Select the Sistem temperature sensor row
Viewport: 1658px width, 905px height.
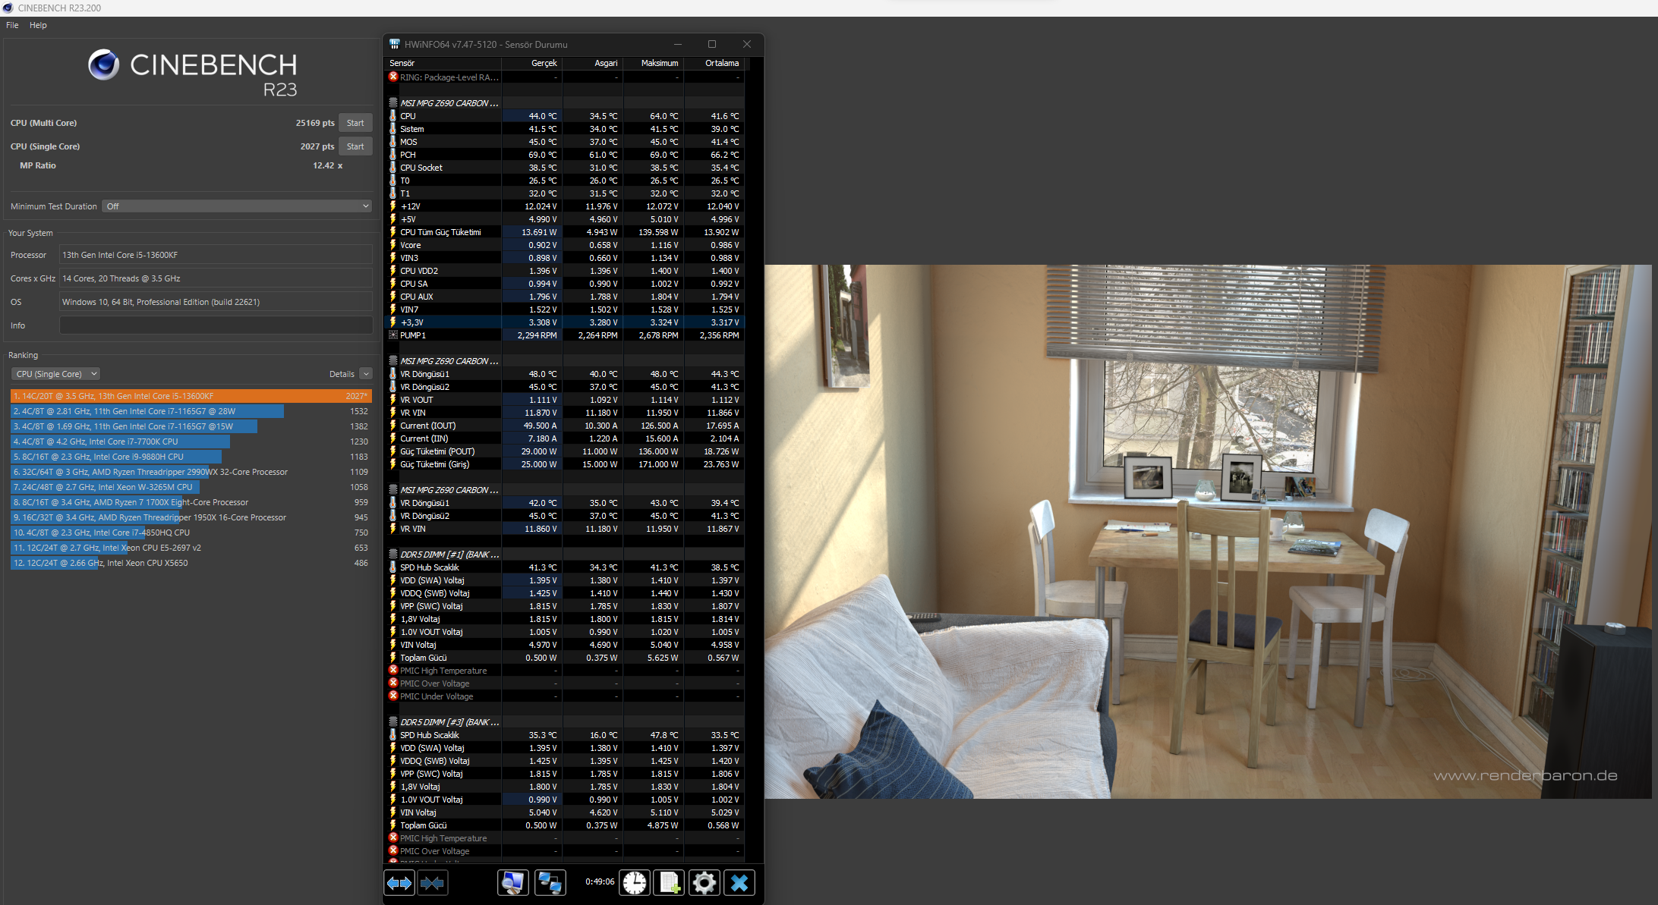pos(566,129)
